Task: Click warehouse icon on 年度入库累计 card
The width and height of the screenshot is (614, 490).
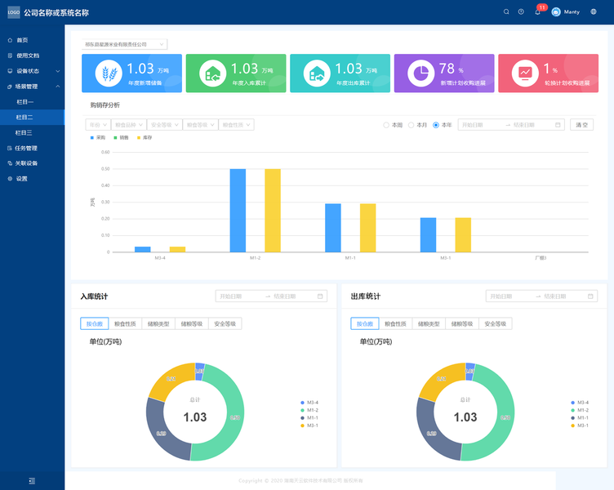Action: pyautogui.click(x=212, y=73)
